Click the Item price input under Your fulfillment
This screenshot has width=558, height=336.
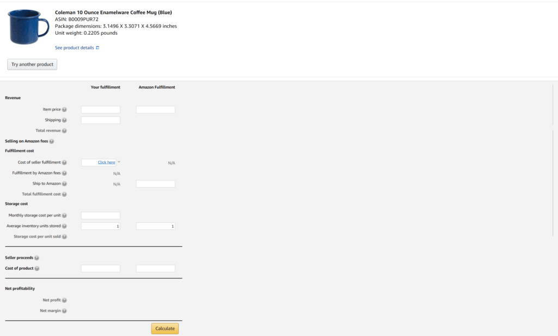point(100,109)
